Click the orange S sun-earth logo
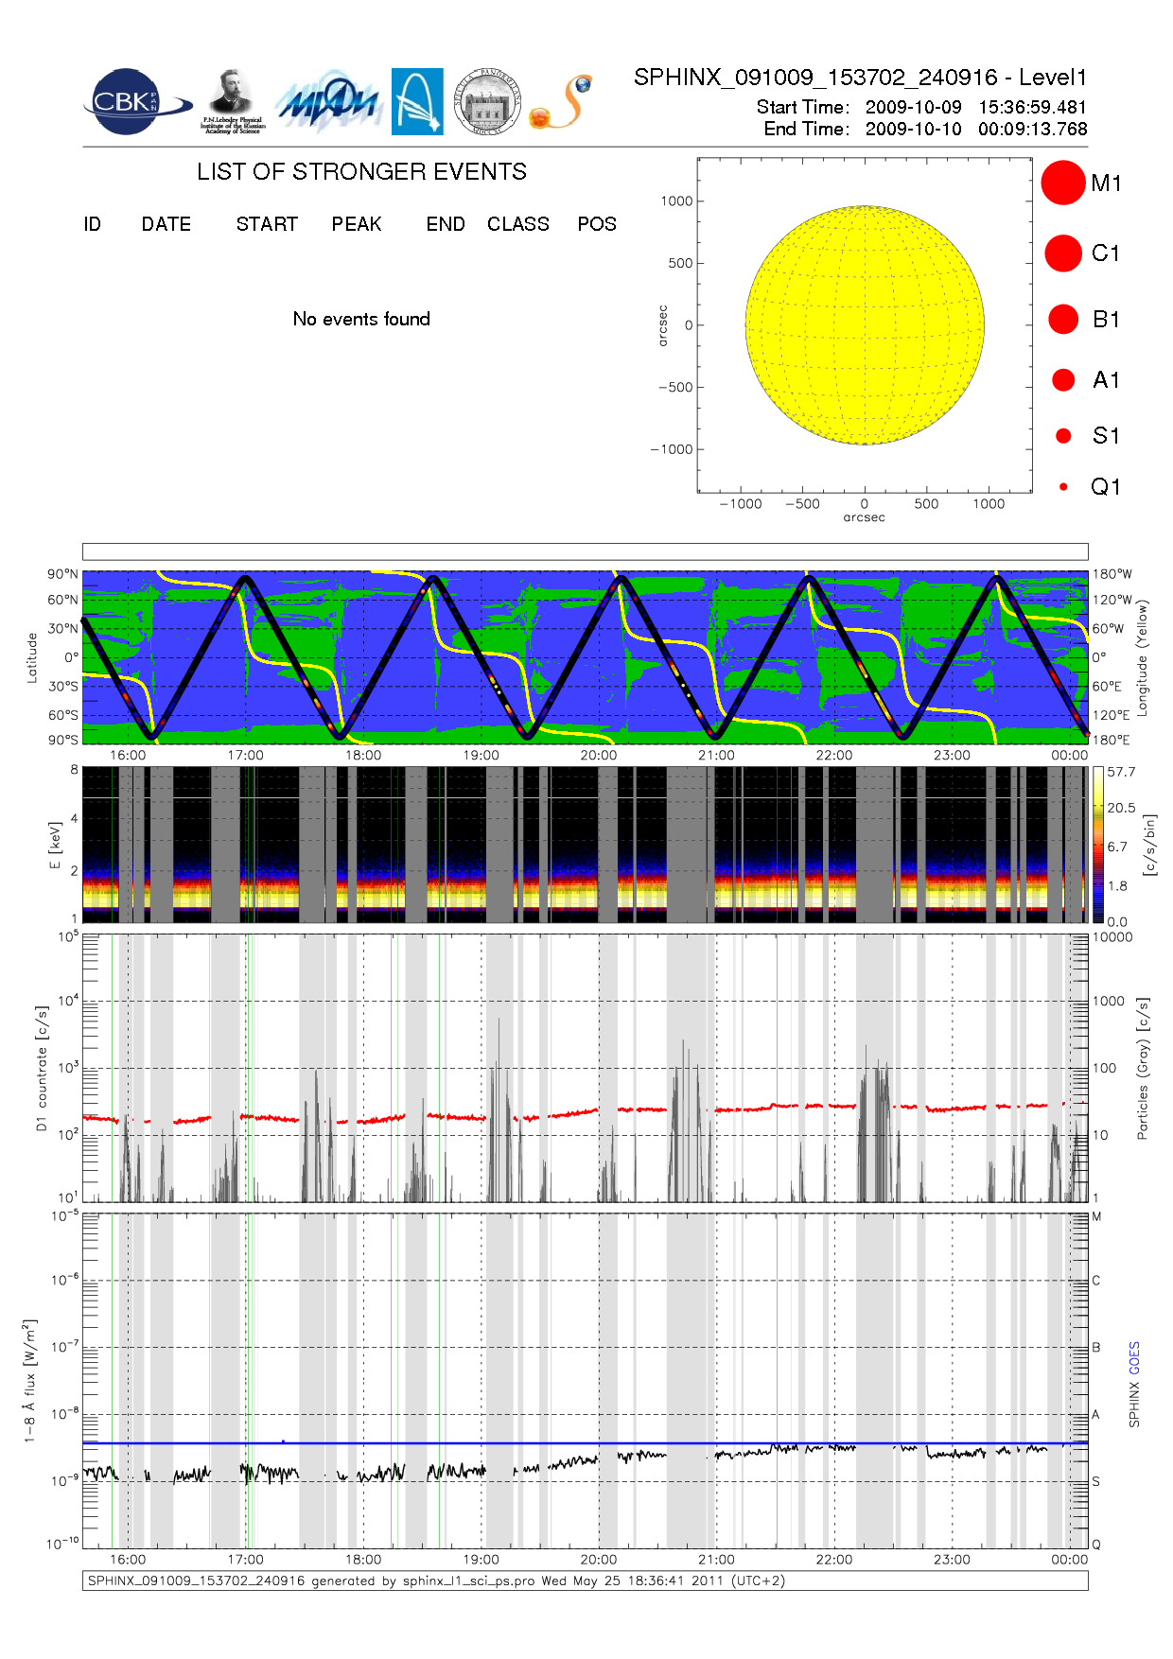The image size is (1173, 1659). point(561,103)
